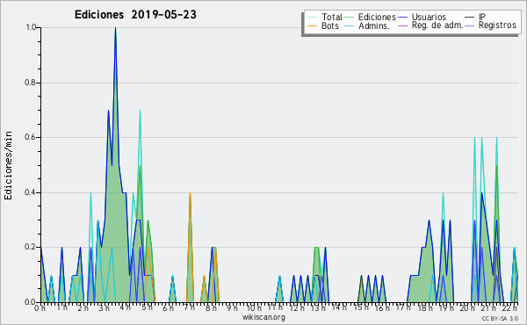Click the Bots legend label
The image size is (527, 325).
[329, 25]
